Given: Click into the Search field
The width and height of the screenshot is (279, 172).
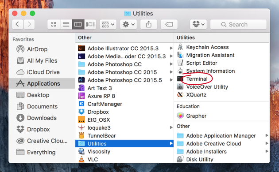Looking at the screenshot, I should (238, 24).
